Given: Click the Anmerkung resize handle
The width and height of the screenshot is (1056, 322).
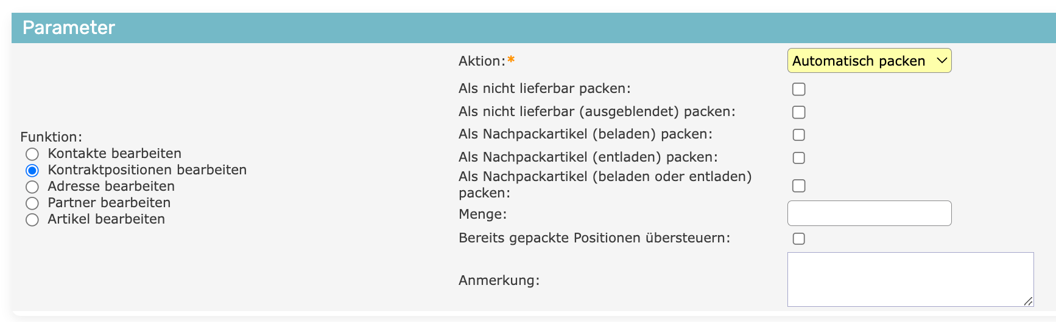Looking at the screenshot, I should coord(1028,301).
